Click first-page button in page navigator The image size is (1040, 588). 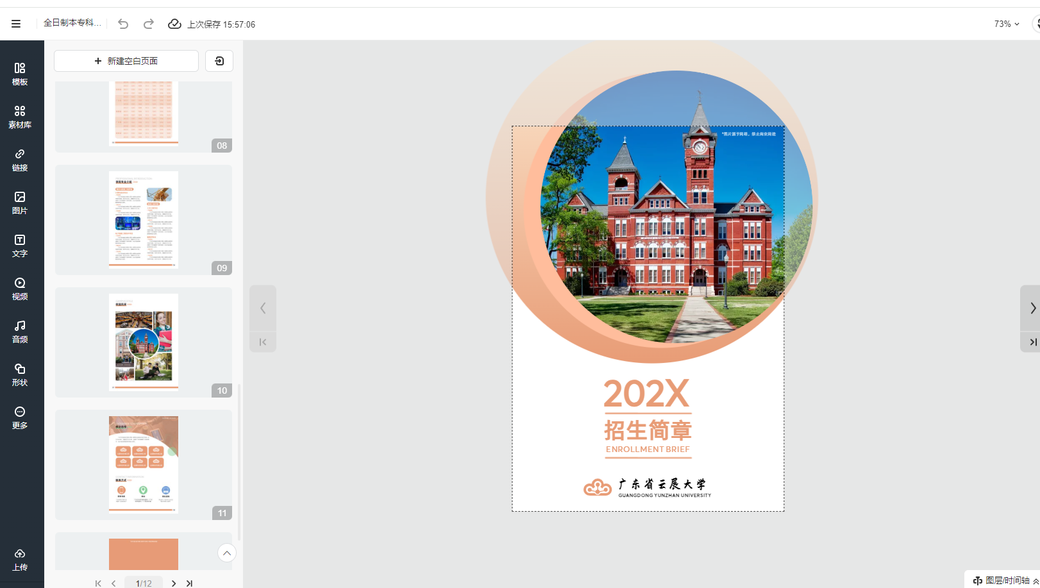(x=98, y=583)
